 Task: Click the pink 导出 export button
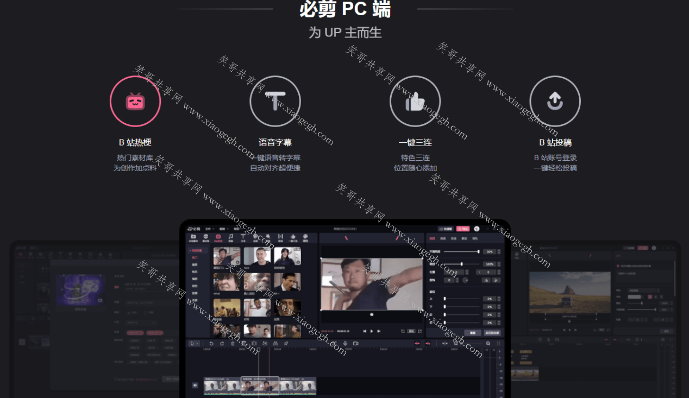(x=462, y=229)
